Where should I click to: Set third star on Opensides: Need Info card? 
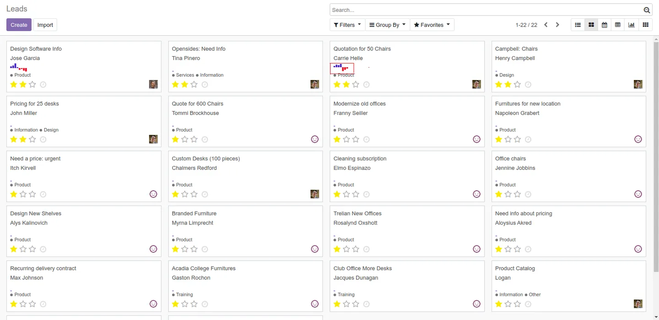pyautogui.click(x=194, y=85)
